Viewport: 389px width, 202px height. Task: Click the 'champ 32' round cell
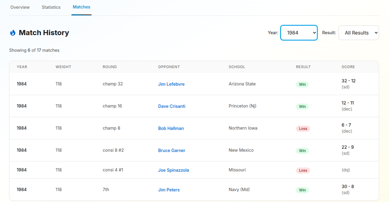point(113,84)
